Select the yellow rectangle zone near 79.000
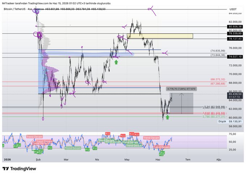246x175 pixels. (160, 36)
